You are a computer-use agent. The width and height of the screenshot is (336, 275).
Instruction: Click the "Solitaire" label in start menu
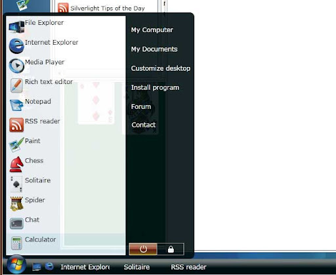point(38,180)
